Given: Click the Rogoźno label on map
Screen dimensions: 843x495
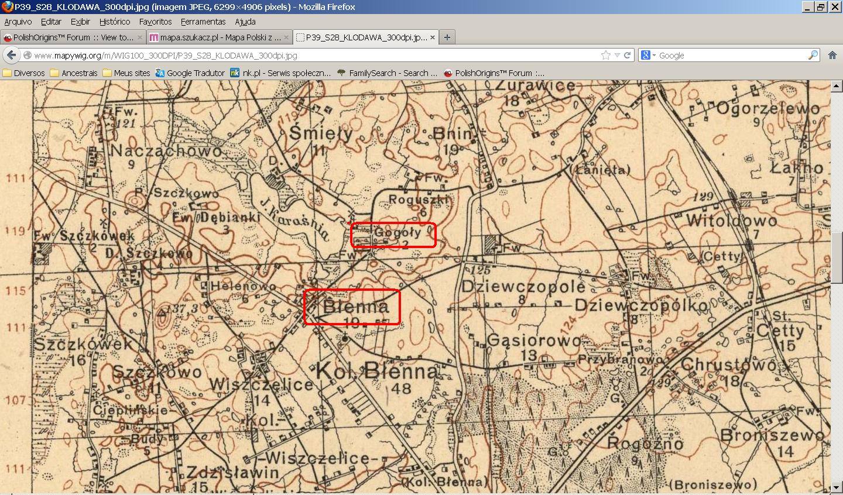Looking at the screenshot, I should click(645, 443).
